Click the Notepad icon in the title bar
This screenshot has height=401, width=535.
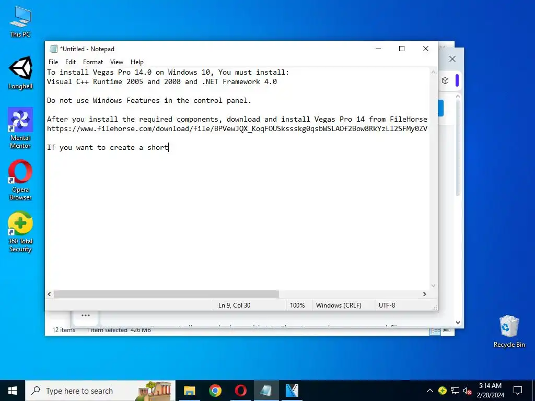click(53, 49)
